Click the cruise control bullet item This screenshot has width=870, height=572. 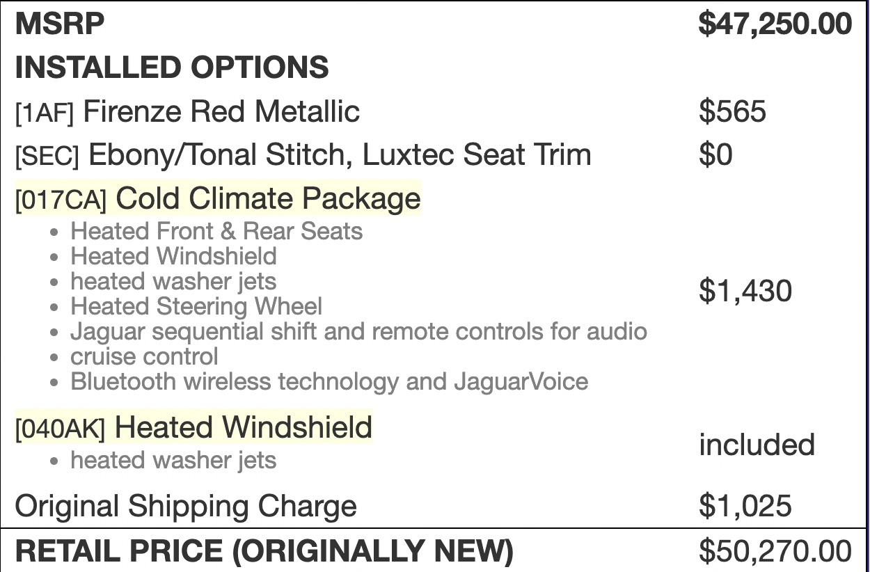coord(144,356)
